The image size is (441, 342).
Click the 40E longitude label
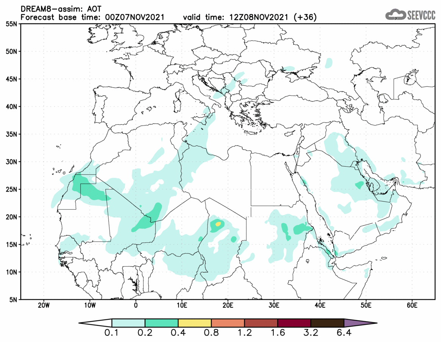(x=320, y=305)
